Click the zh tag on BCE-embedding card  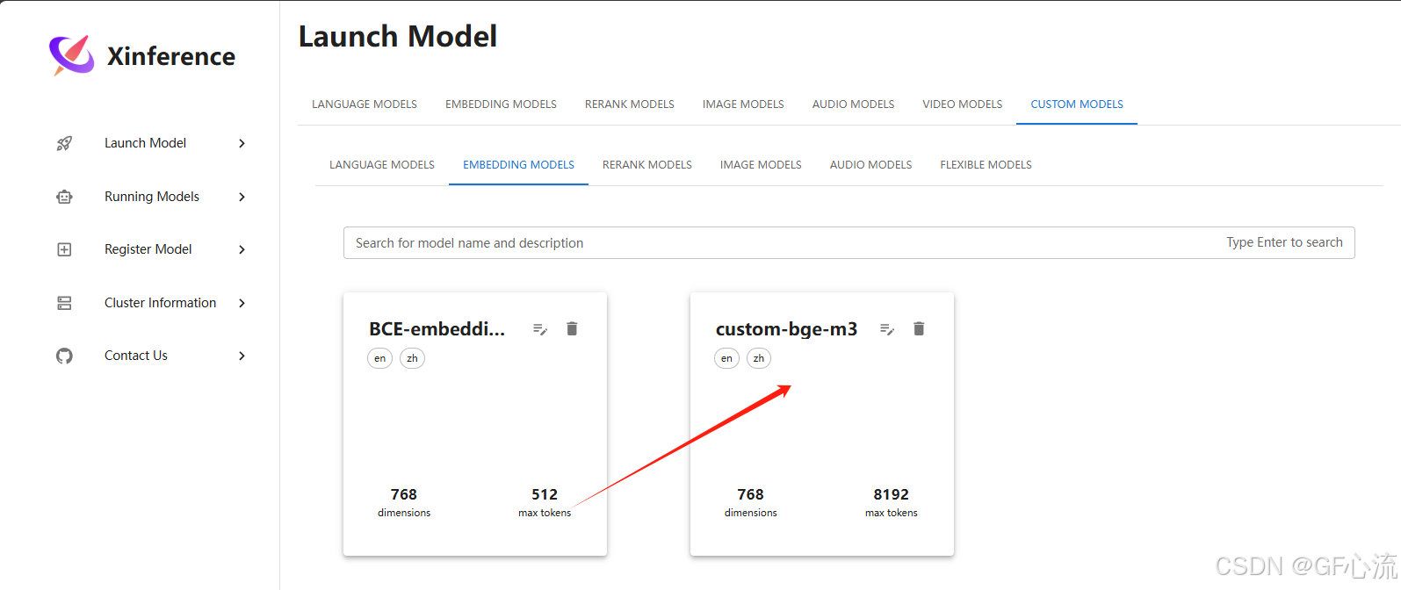pyautogui.click(x=412, y=358)
